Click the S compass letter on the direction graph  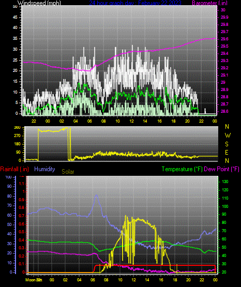click(x=227, y=144)
